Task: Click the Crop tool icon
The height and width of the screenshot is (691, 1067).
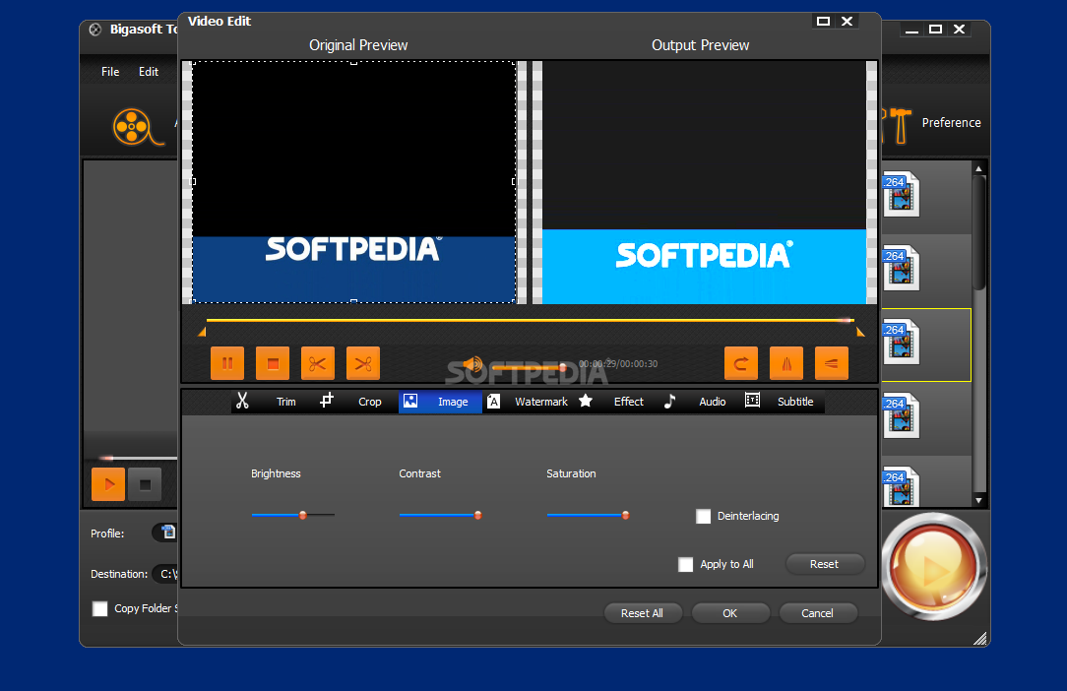Action: [327, 401]
